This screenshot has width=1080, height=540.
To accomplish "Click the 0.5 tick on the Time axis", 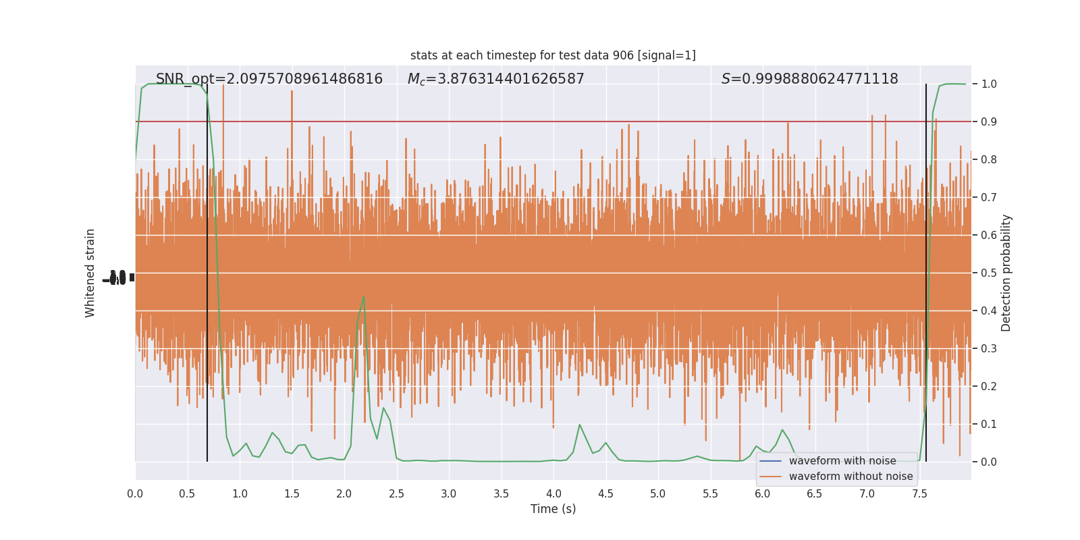I will [x=188, y=493].
